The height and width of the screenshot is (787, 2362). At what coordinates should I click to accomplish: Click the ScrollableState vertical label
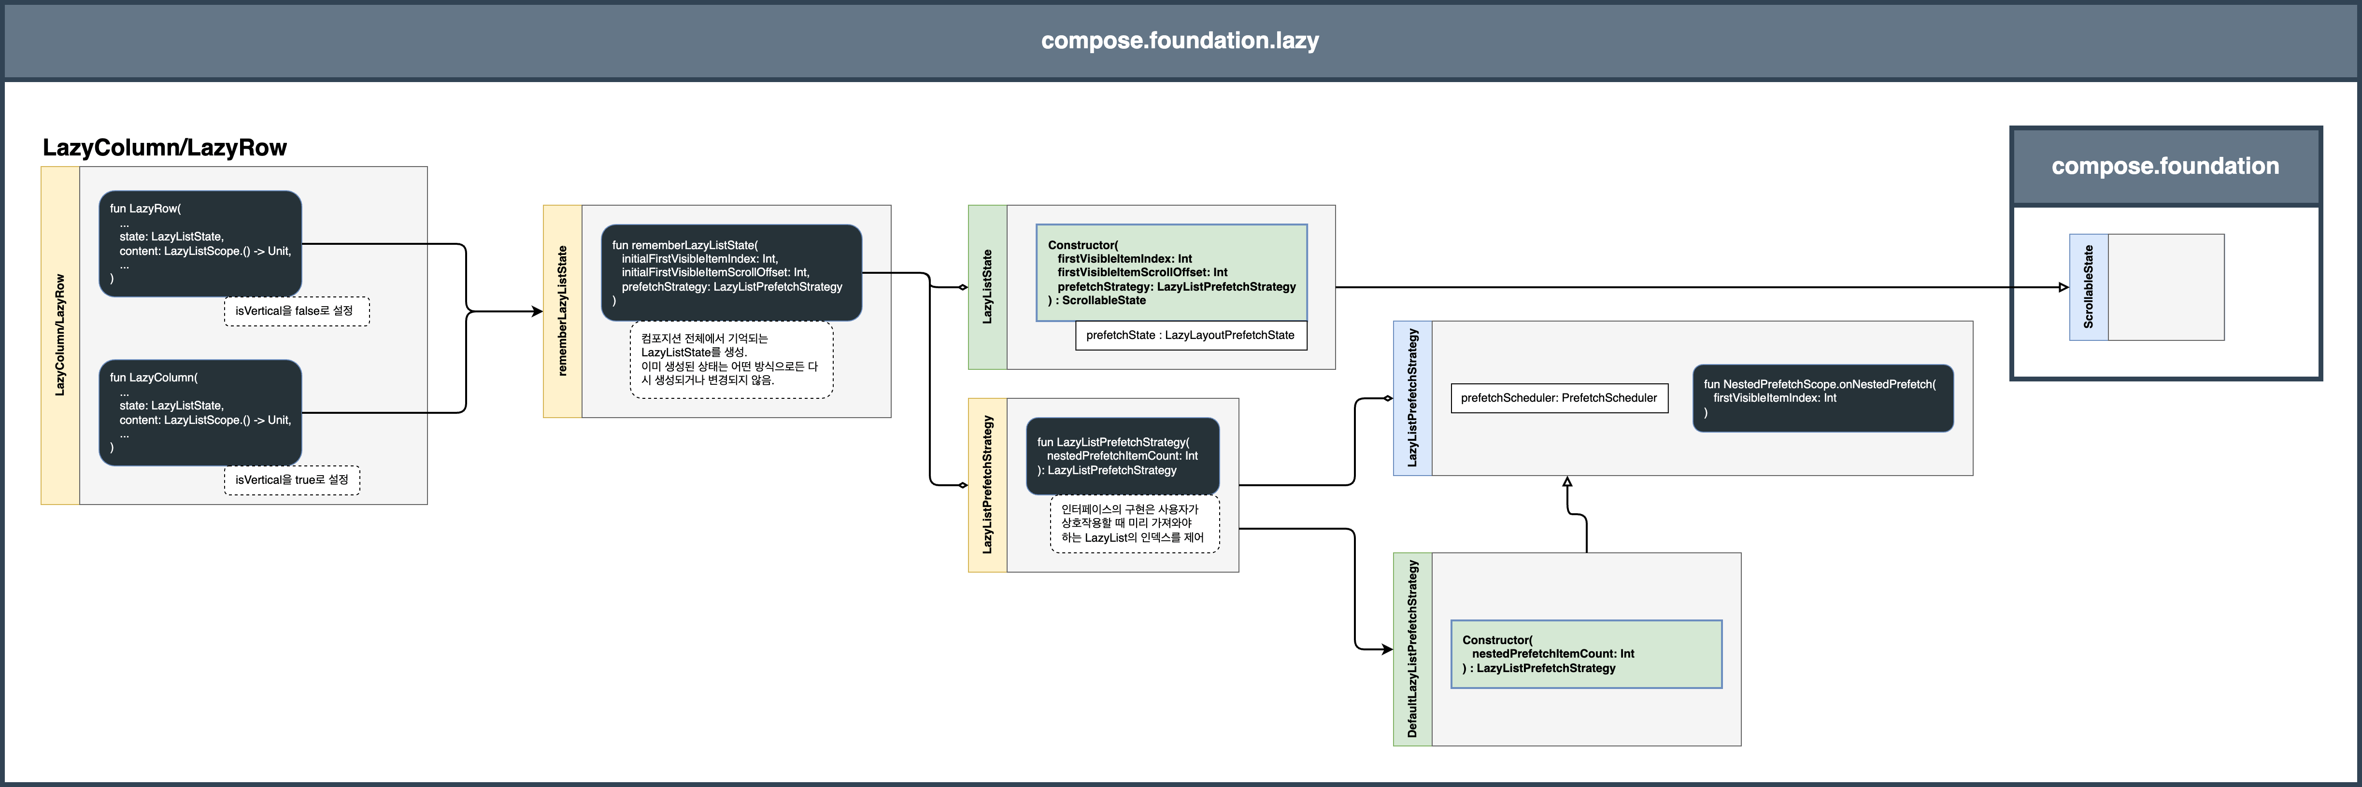[x=2088, y=287]
